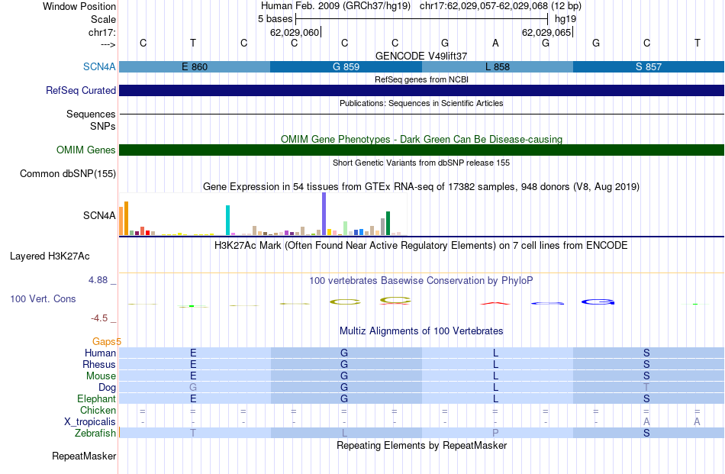Click the SCN4A GTEx expression label
Screen dimensions: 725x474
(99, 215)
